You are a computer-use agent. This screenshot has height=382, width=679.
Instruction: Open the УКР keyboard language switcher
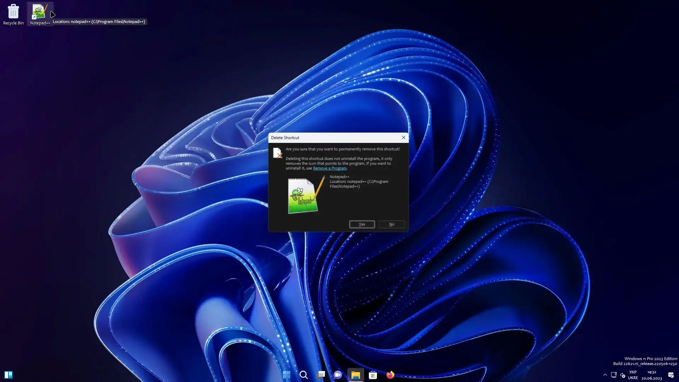click(x=633, y=375)
